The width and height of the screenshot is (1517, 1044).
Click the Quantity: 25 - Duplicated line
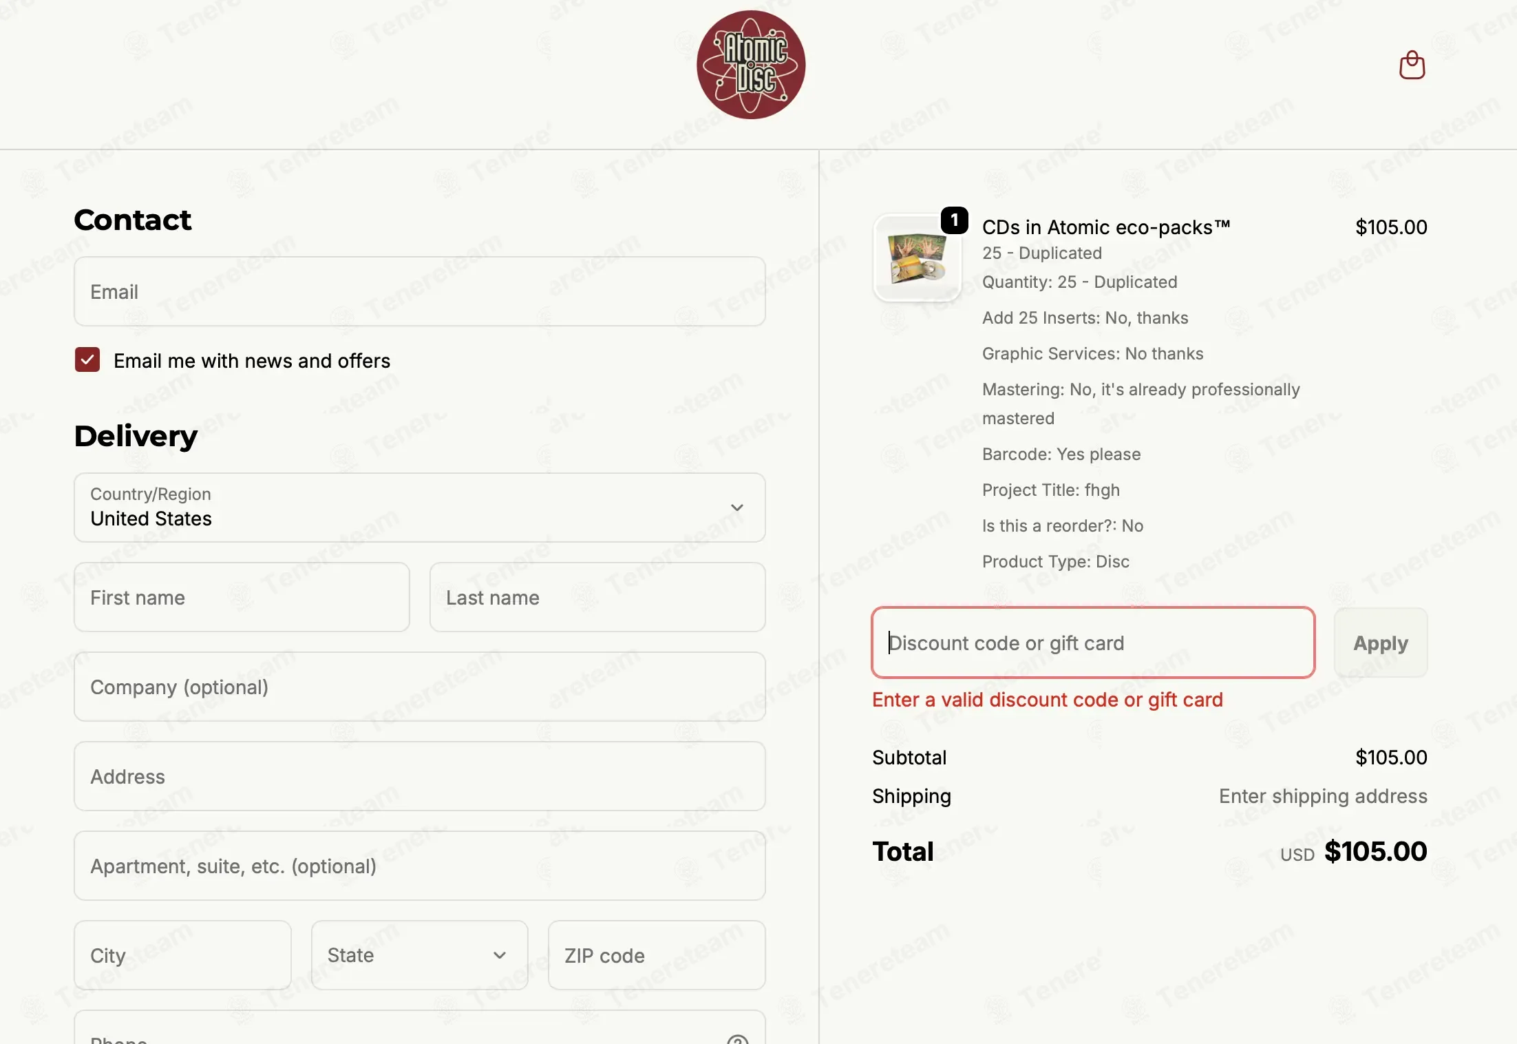(1079, 282)
